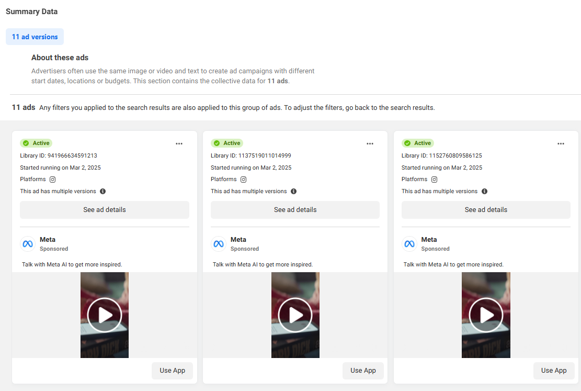This screenshot has width=581, height=391.
Task: Click This ad has multiple versions on ad 941966634591213
Action: point(58,192)
